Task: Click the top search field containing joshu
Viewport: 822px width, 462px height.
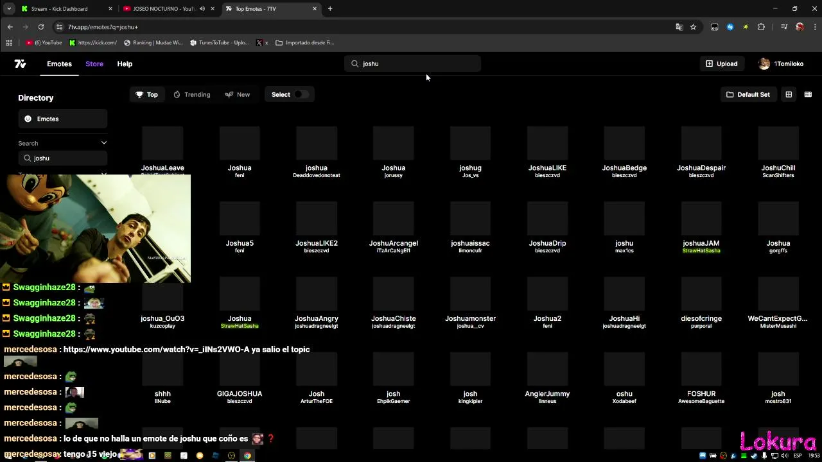Action: (412, 64)
